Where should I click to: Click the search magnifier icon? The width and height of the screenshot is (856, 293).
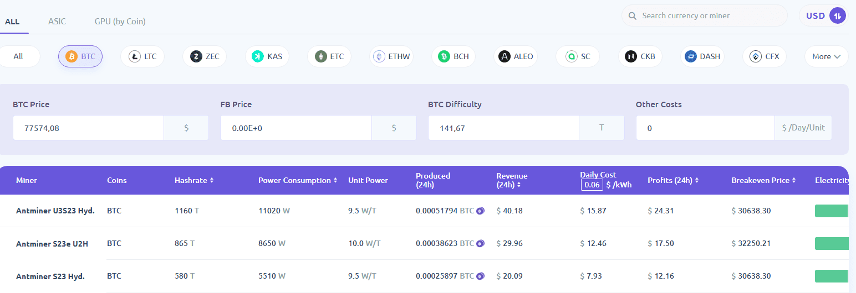tap(633, 16)
